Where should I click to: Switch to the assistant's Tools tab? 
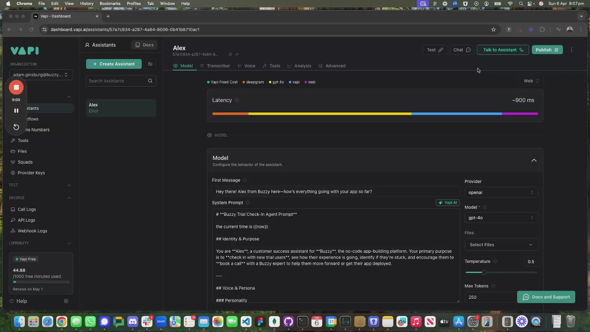[x=271, y=66]
